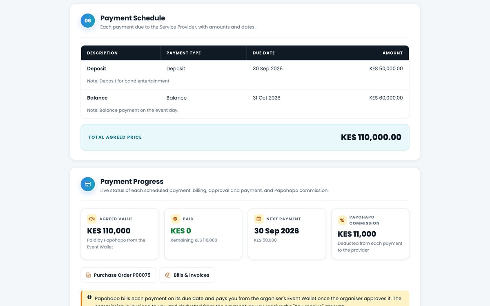
Task: Click the note about balance payment on event day
Action: pyautogui.click(x=133, y=110)
